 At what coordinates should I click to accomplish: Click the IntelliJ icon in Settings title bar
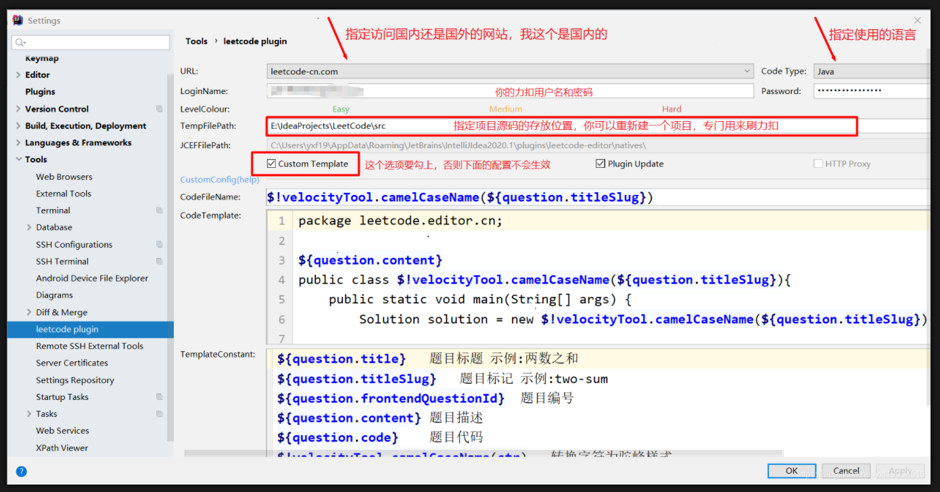click(18, 21)
